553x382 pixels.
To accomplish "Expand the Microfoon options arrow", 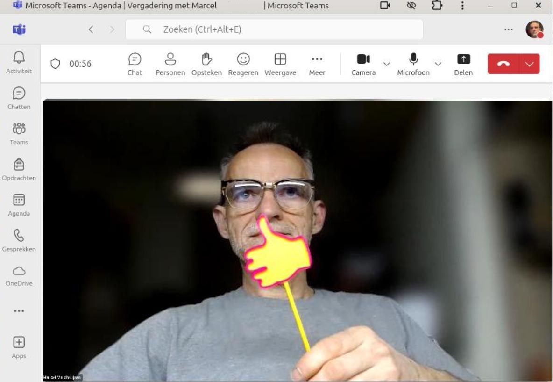I will tap(438, 64).
